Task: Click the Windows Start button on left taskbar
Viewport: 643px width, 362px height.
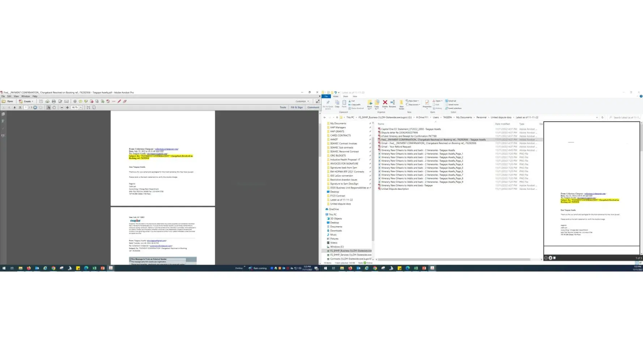Action: [4, 268]
